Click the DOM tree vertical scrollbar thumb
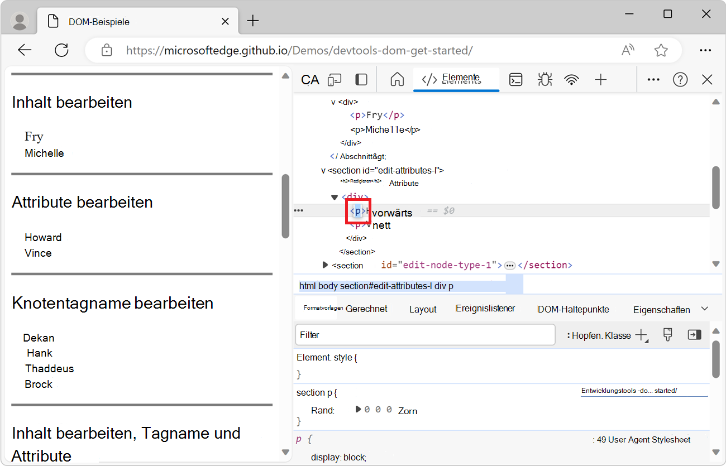The image size is (726, 466). coord(716,188)
